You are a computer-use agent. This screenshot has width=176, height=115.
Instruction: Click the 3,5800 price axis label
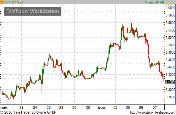click(x=170, y=15)
